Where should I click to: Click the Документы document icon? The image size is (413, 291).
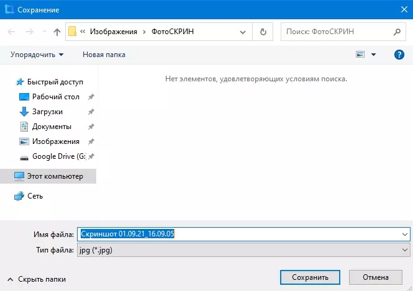tap(24, 127)
